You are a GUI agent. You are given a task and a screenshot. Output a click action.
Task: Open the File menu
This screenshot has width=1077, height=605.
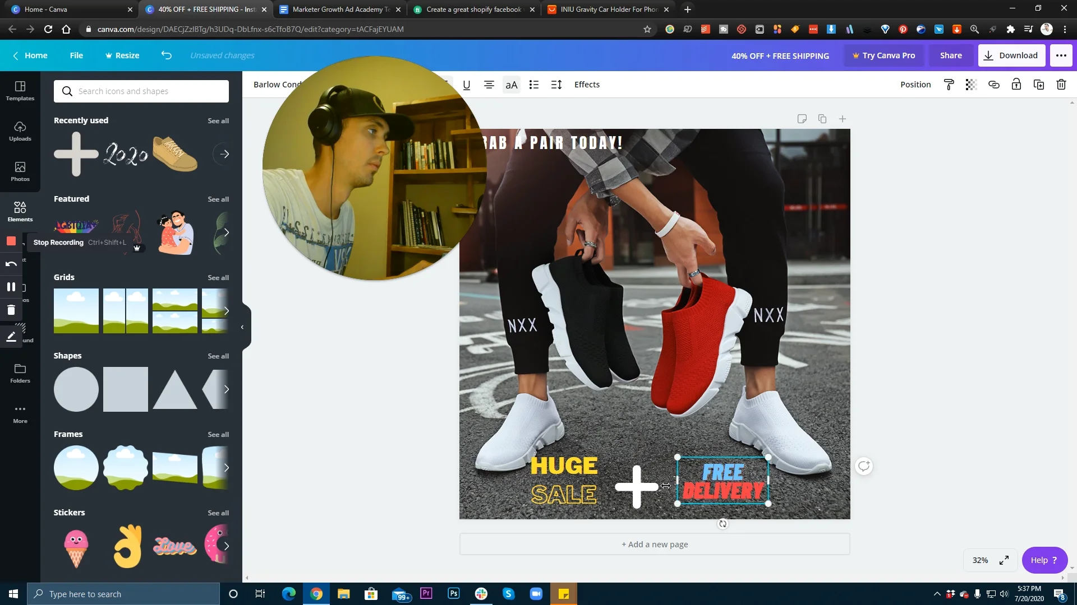(76, 55)
